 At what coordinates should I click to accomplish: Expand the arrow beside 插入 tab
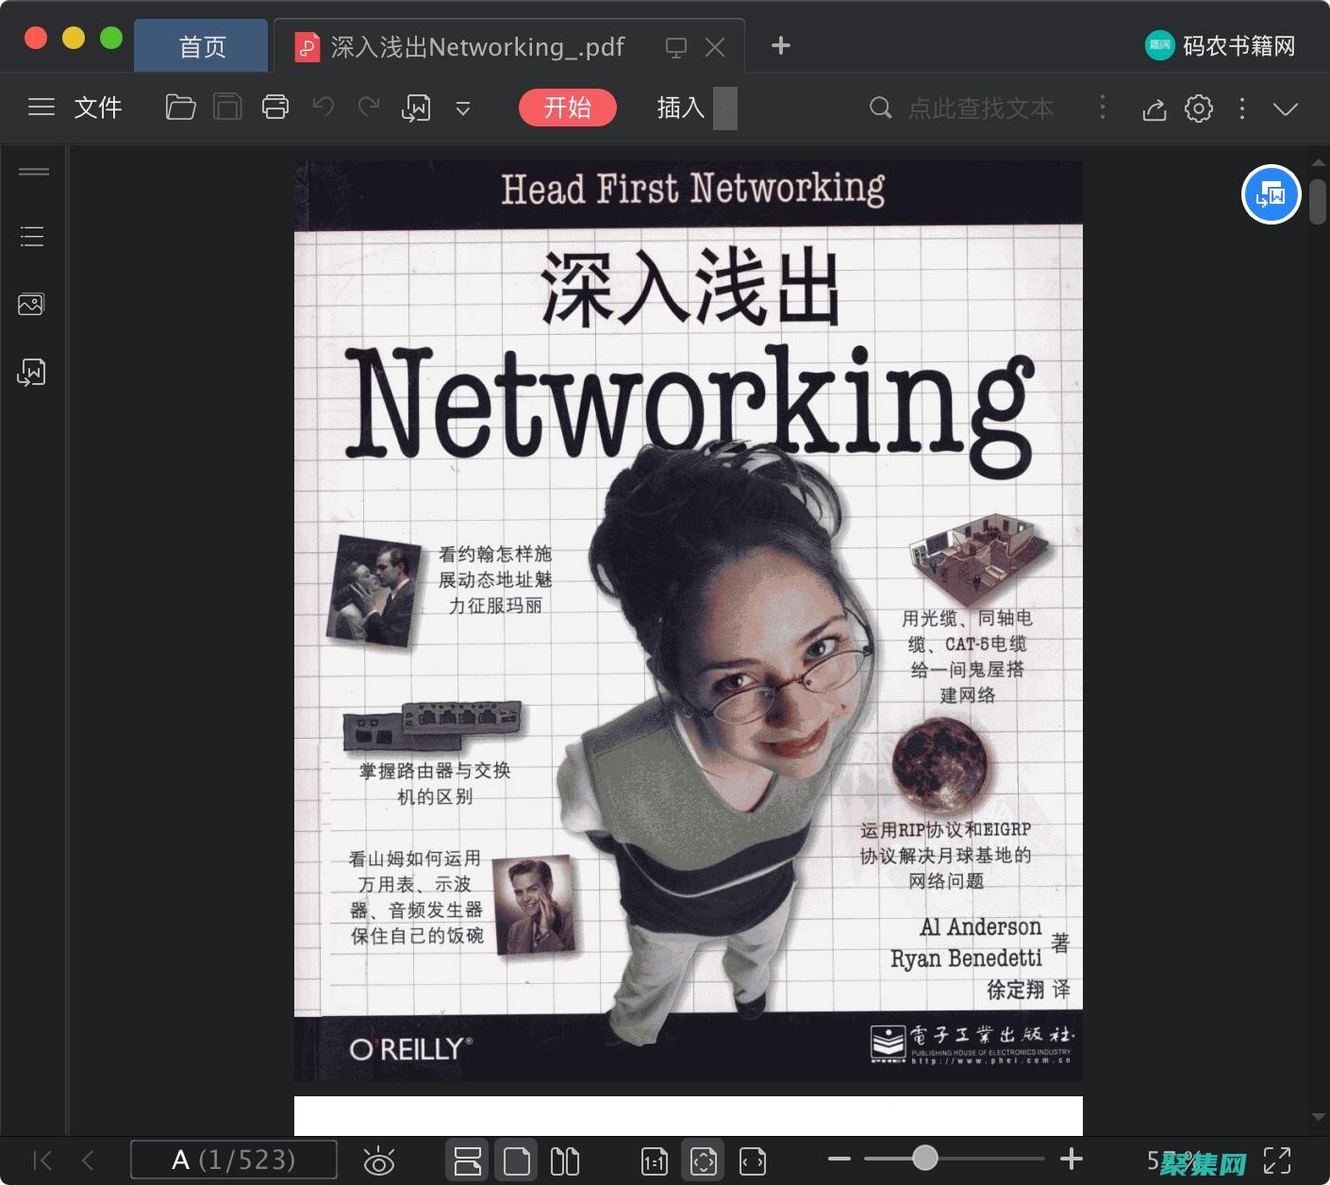click(723, 108)
